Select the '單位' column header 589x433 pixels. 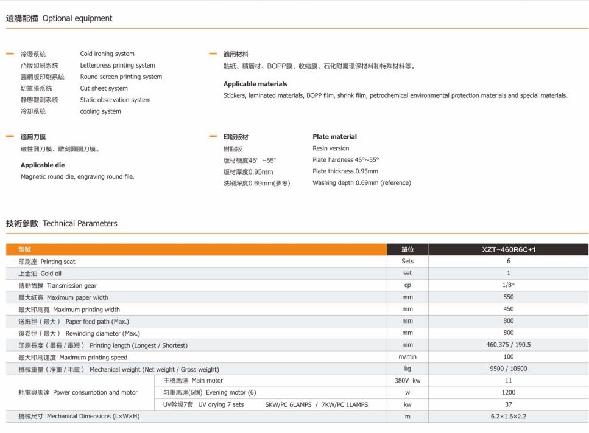coord(407,250)
